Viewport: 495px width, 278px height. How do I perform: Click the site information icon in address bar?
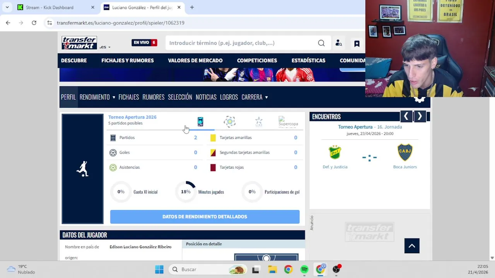49,23
